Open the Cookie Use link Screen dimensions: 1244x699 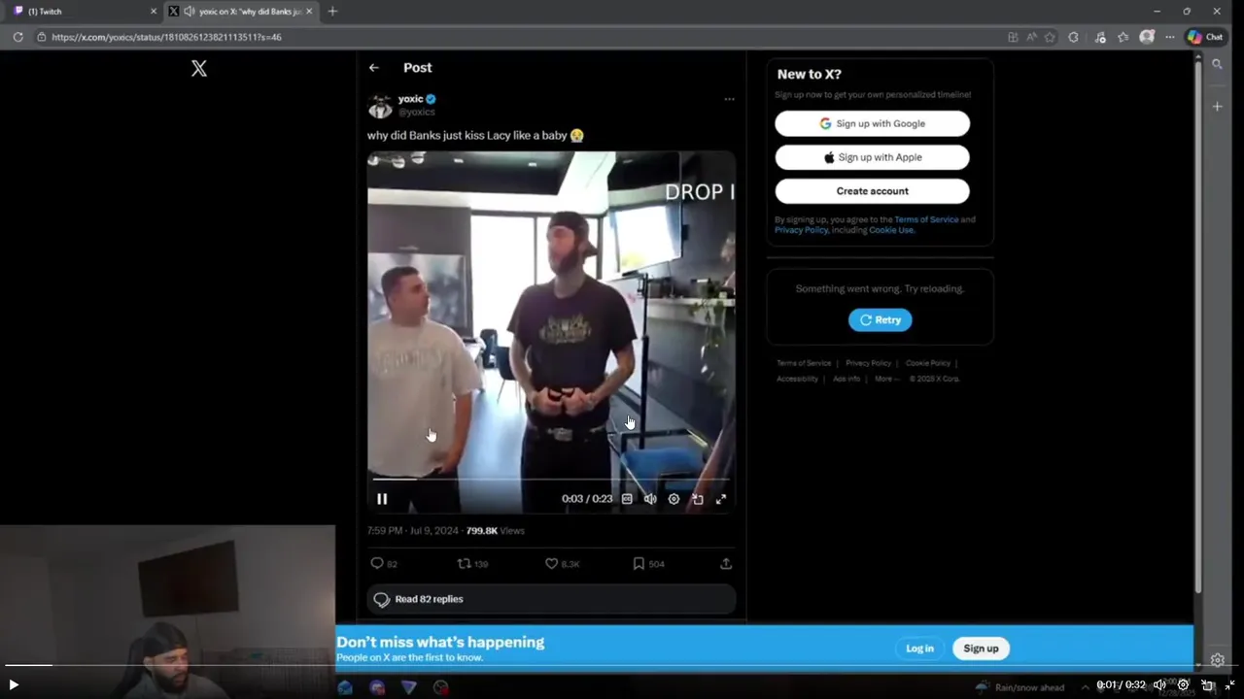pyautogui.click(x=890, y=230)
